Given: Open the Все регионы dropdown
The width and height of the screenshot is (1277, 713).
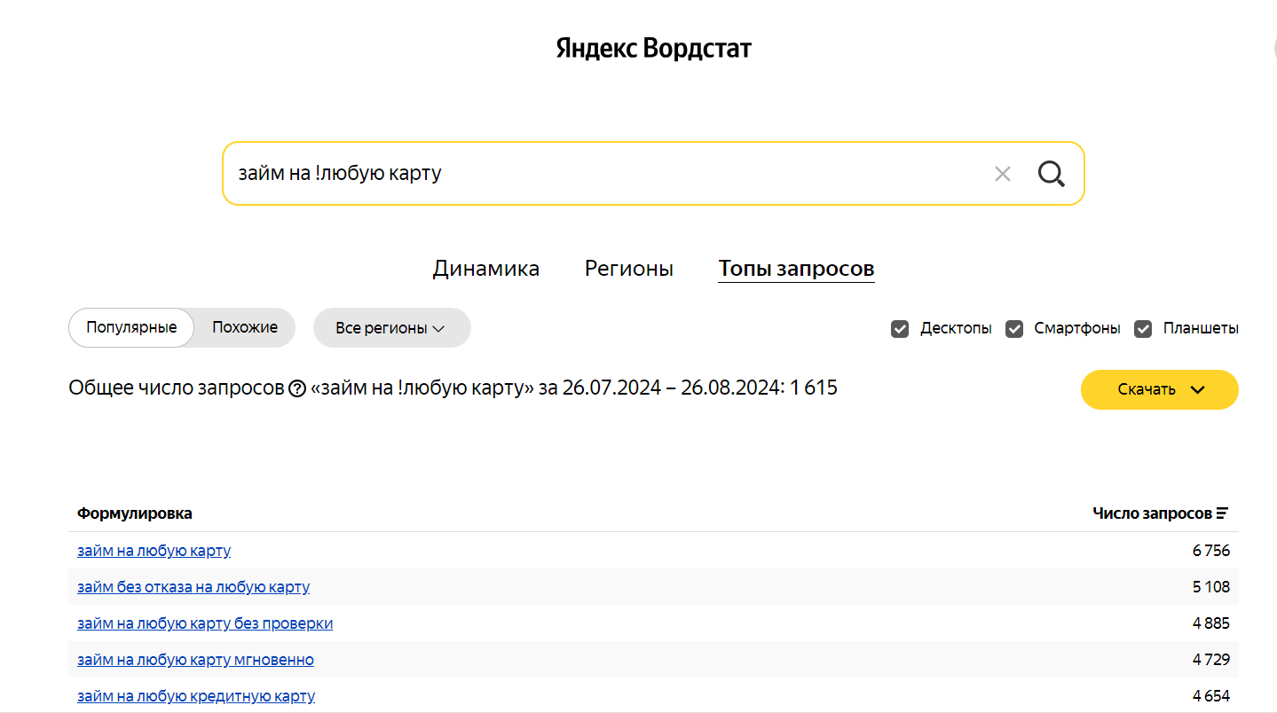Looking at the screenshot, I should (391, 328).
